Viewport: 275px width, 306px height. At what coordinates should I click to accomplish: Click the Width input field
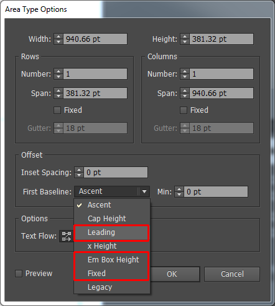[95, 39]
